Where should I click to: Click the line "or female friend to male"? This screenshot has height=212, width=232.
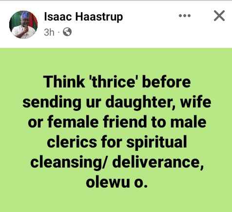117,122
